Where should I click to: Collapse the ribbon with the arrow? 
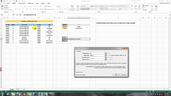[x=170, y=12]
